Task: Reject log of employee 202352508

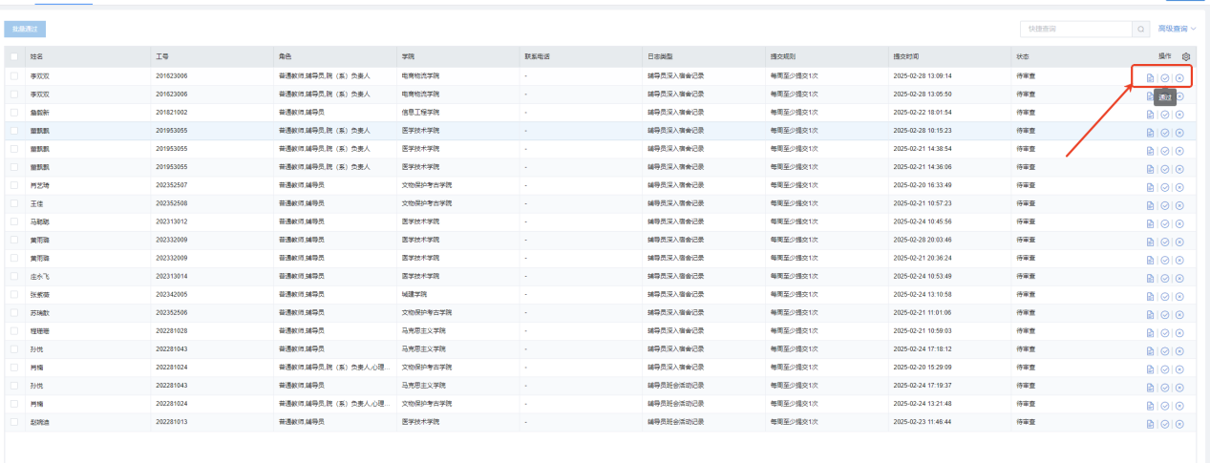Action: pos(1179,203)
